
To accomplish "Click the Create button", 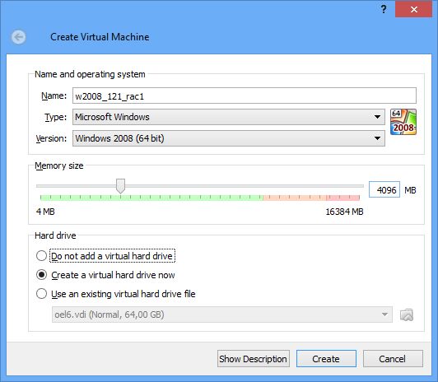I will point(326,359).
